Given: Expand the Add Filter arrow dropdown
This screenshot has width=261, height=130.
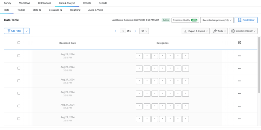Looking at the screenshot, I should coord(26,31).
